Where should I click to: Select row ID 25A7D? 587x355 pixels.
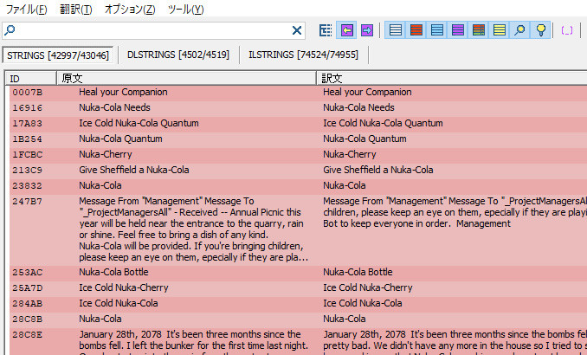[x=28, y=288]
